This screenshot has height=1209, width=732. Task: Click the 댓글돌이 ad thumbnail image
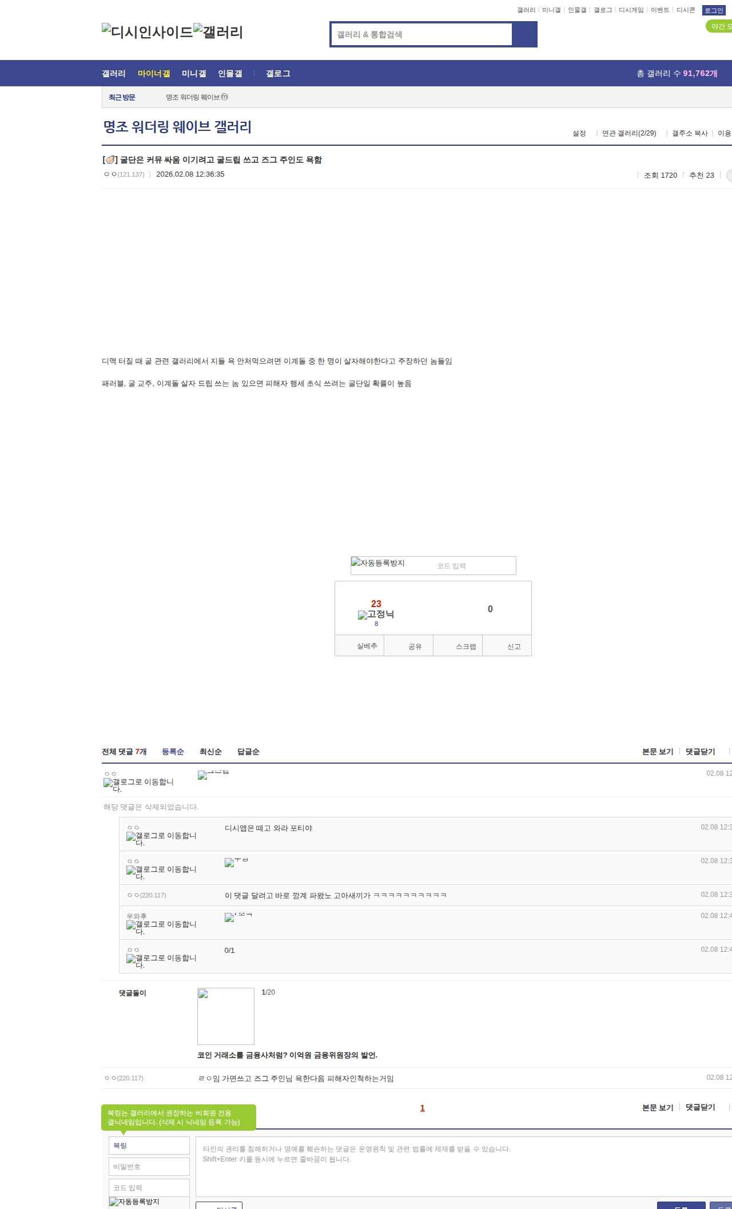(x=225, y=1016)
